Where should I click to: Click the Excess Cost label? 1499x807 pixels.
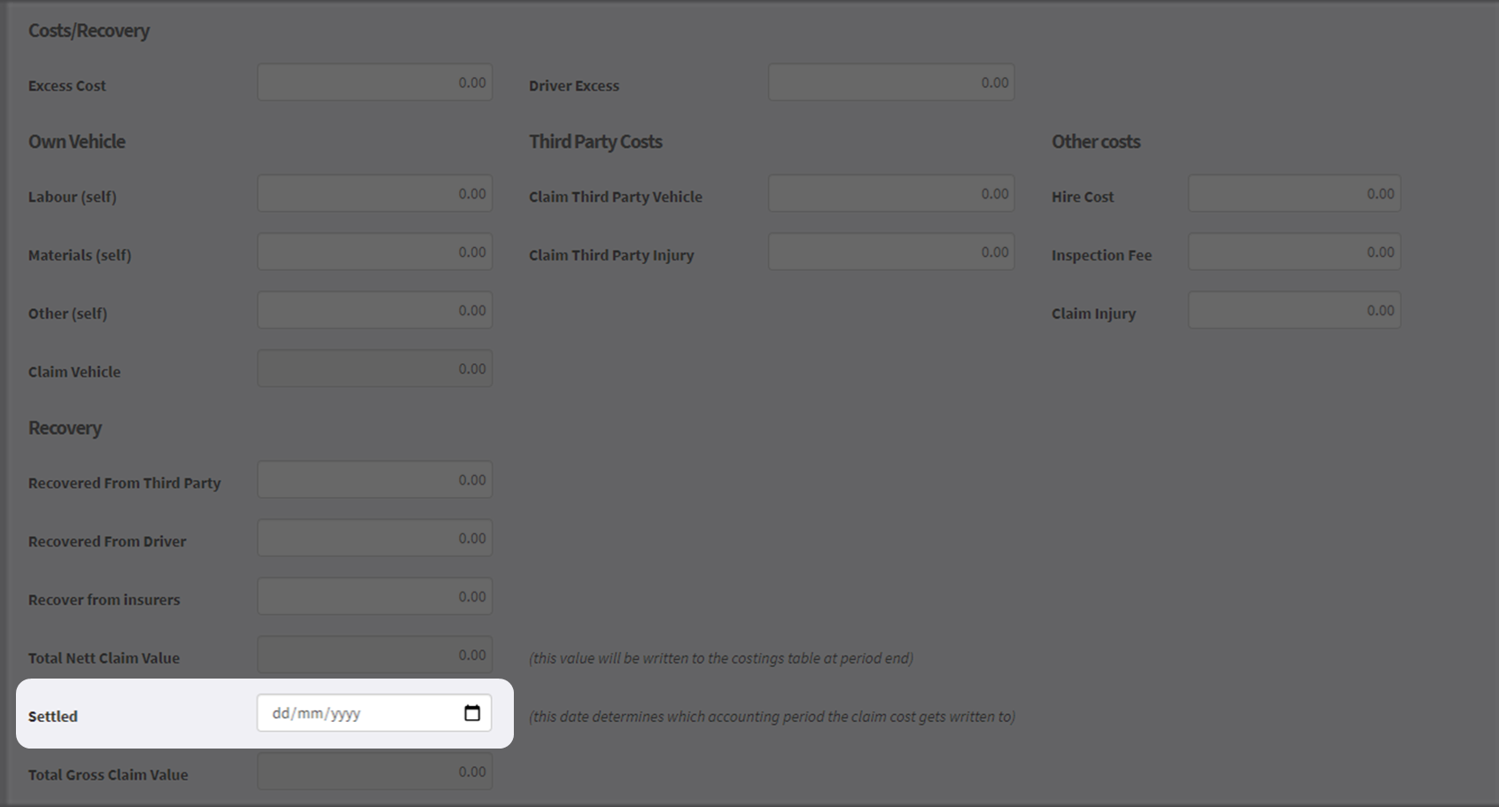pyautogui.click(x=67, y=86)
